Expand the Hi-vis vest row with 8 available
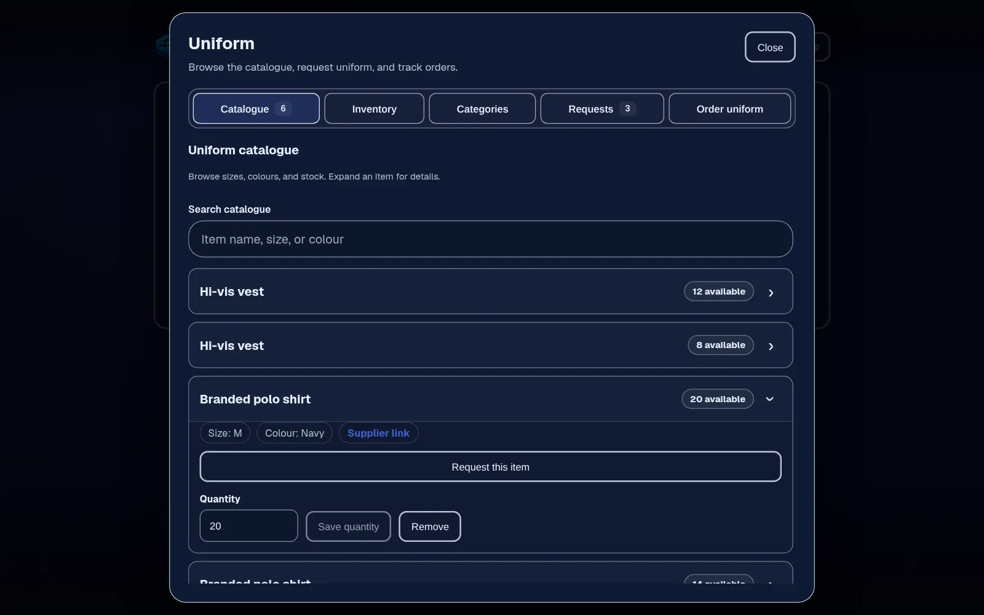This screenshot has width=984, height=615. [x=490, y=345]
